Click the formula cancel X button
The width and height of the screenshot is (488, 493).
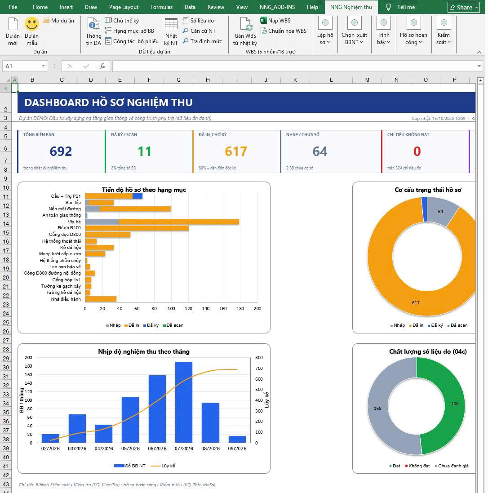coord(70,66)
